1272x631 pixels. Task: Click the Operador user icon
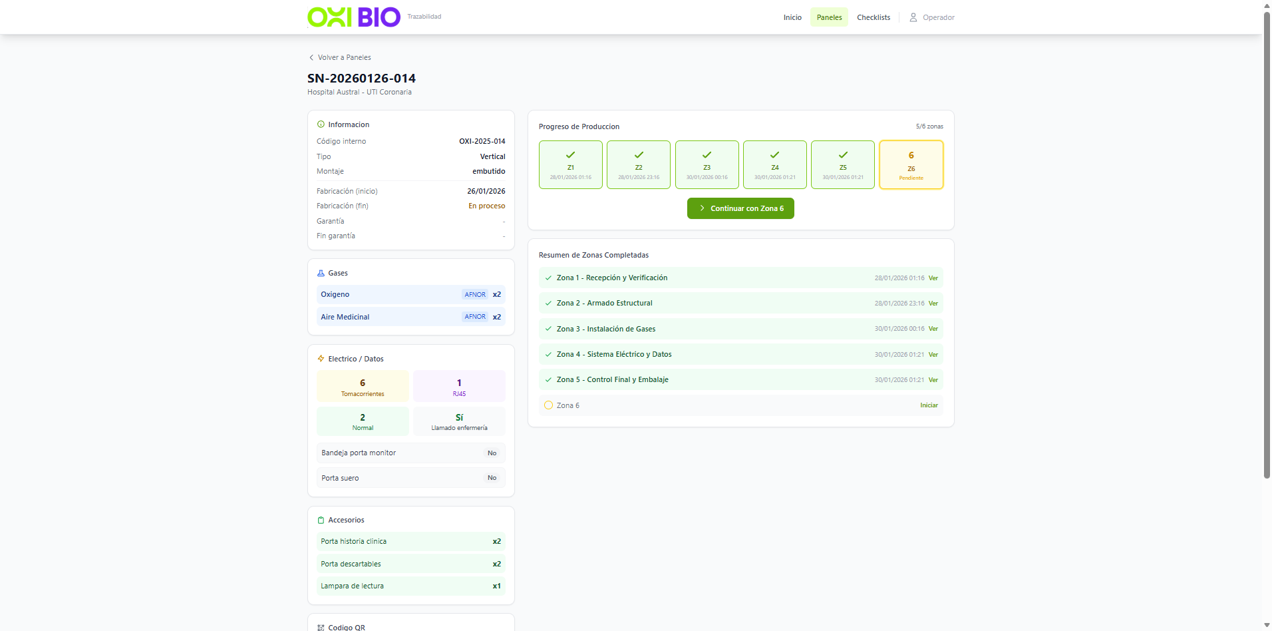tap(913, 17)
